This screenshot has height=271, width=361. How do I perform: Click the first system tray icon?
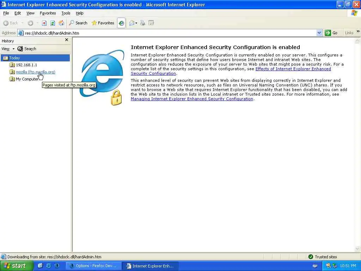tap(328, 266)
